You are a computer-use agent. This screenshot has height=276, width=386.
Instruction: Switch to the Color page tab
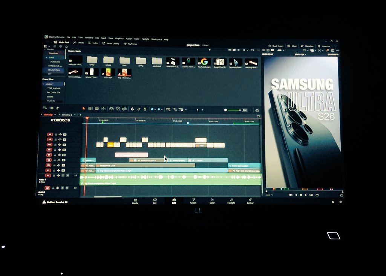pos(212,201)
